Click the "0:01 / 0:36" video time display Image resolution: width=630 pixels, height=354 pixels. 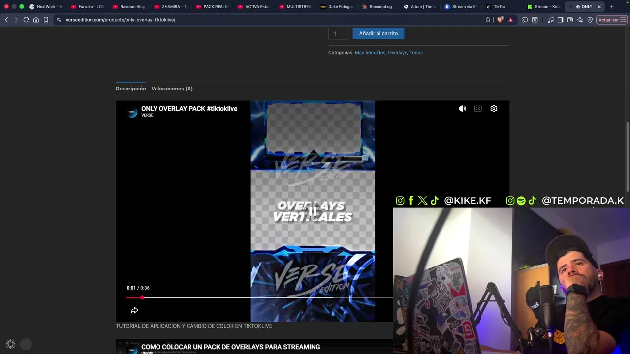138,288
